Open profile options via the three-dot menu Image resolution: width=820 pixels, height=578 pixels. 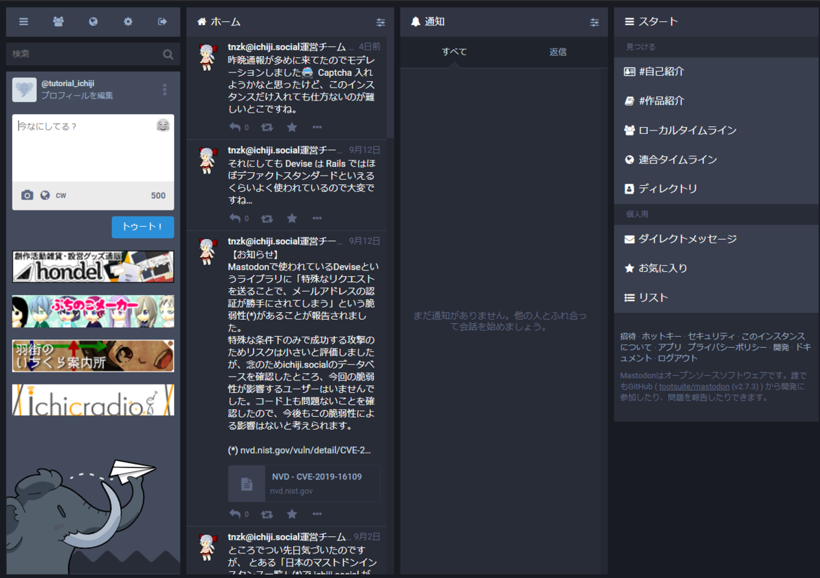coord(164,90)
